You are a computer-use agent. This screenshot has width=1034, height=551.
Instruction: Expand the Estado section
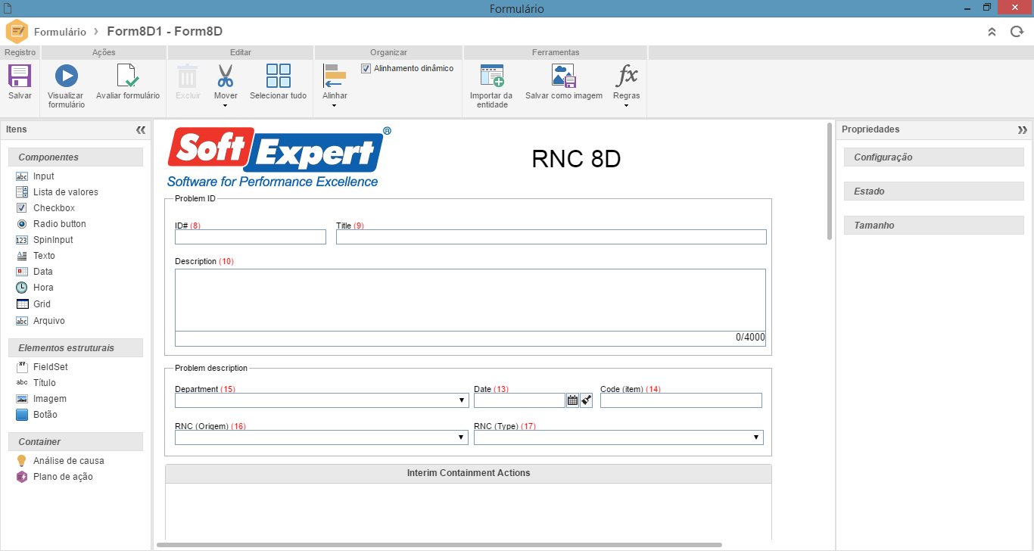coord(933,191)
